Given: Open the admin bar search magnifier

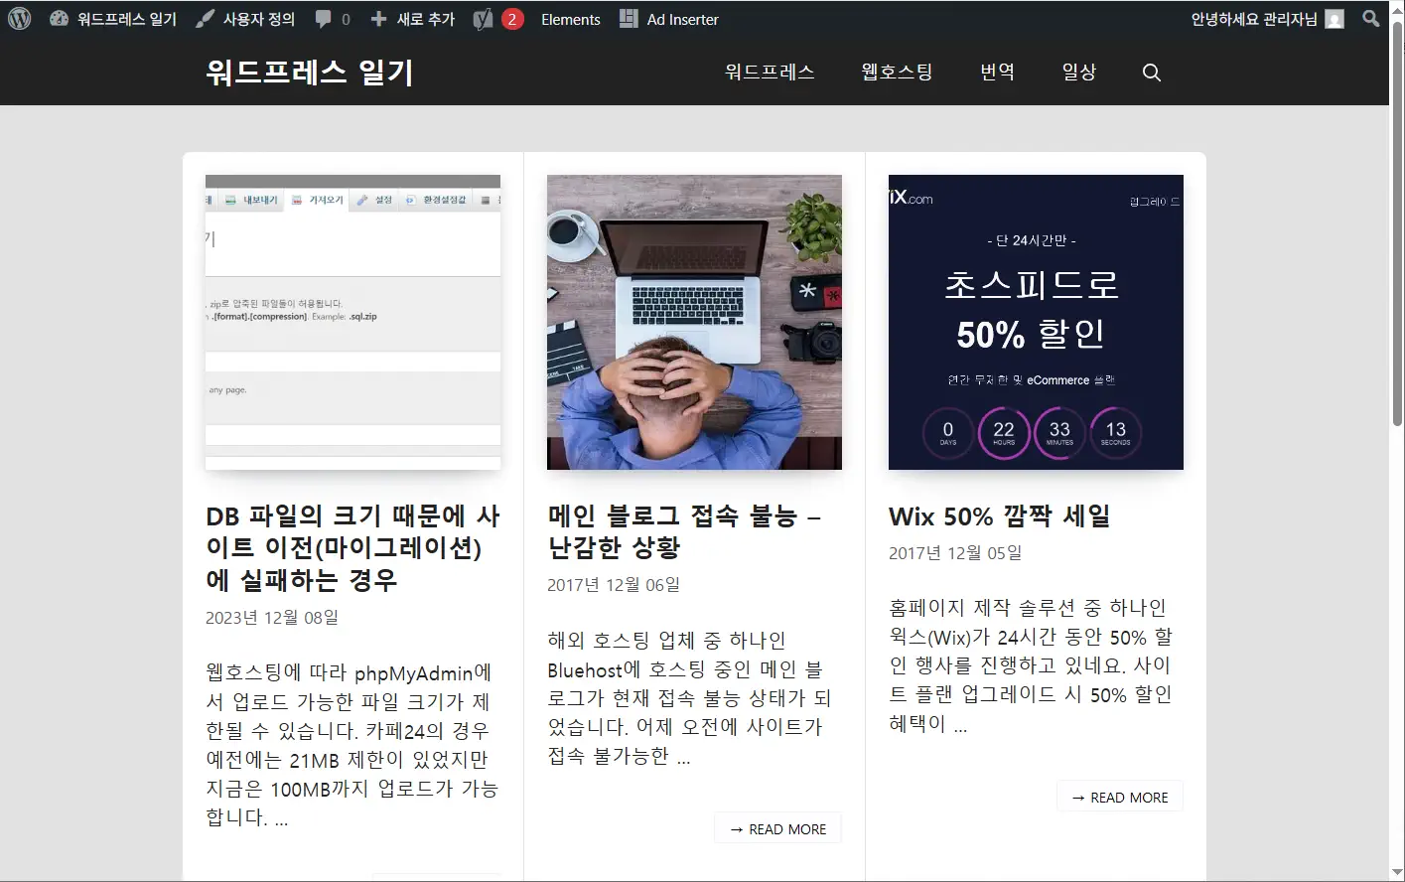Looking at the screenshot, I should 1371,19.
